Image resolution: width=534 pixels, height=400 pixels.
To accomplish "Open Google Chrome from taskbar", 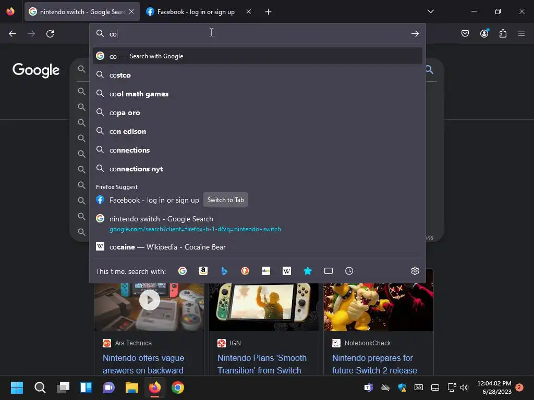I will tap(177, 387).
